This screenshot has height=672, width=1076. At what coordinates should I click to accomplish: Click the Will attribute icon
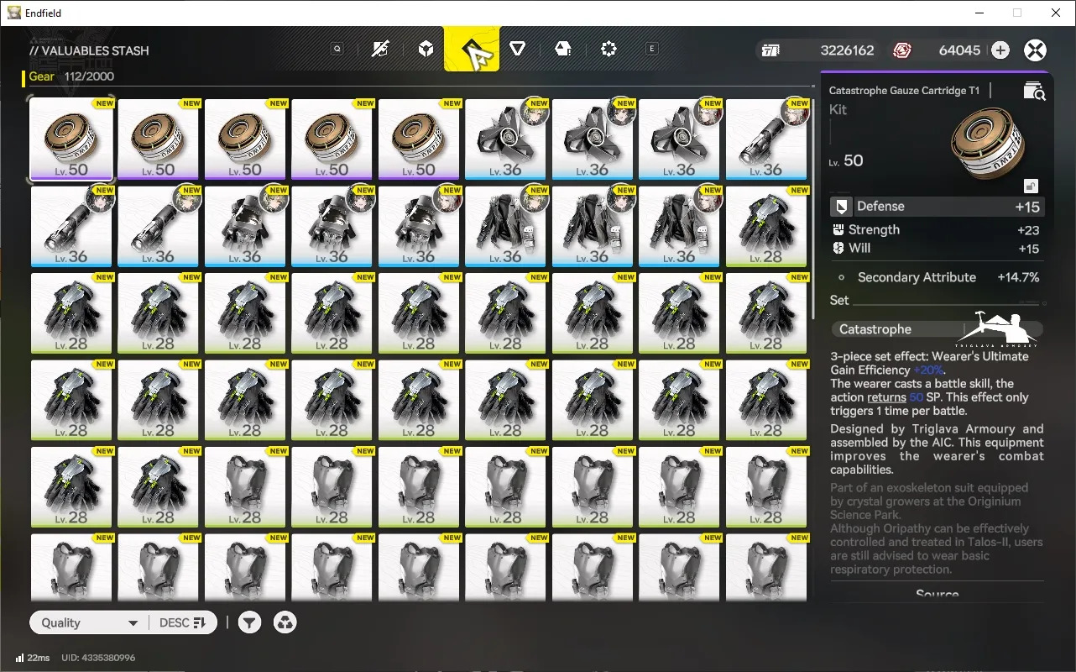(838, 248)
